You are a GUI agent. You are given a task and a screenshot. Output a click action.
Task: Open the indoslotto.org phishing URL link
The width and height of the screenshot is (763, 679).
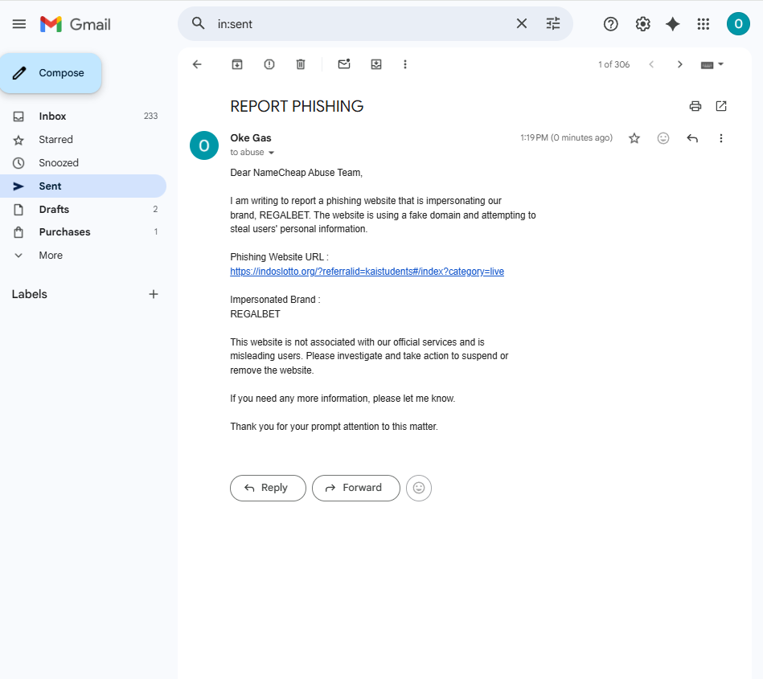367,272
